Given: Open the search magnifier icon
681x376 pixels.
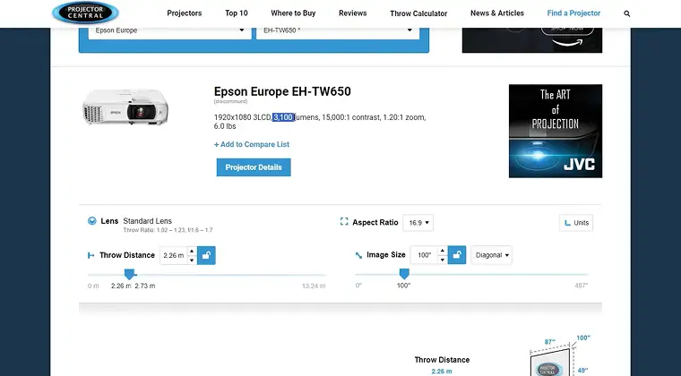Looking at the screenshot, I should (626, 13).
